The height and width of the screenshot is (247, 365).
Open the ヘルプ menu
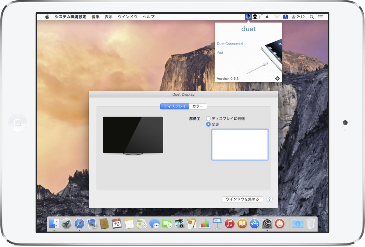(149, 17)
